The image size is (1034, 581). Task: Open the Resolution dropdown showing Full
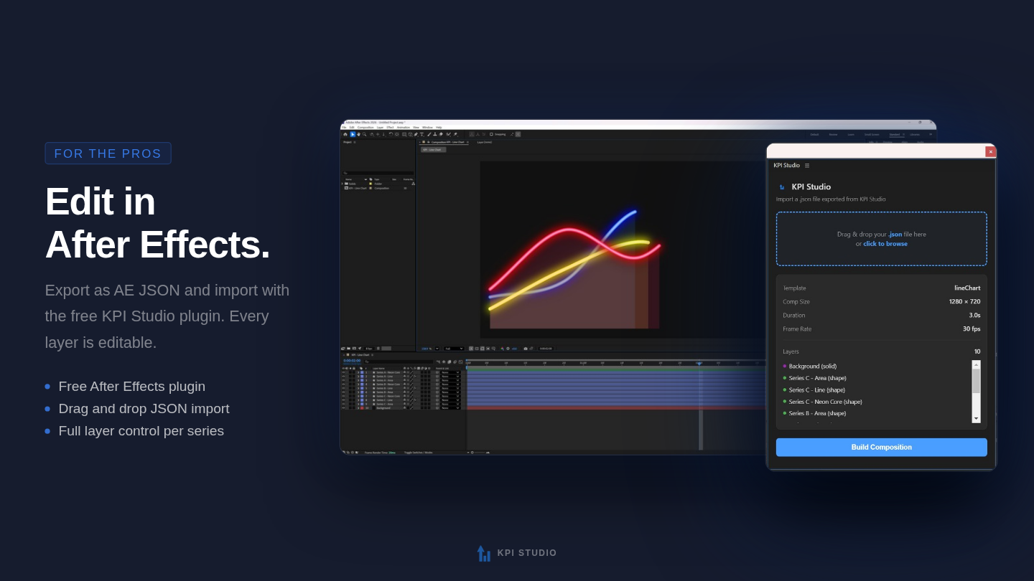click(x=453, y=349)
